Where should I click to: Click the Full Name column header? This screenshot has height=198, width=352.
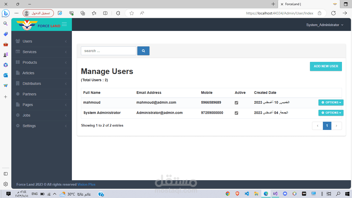92,93
